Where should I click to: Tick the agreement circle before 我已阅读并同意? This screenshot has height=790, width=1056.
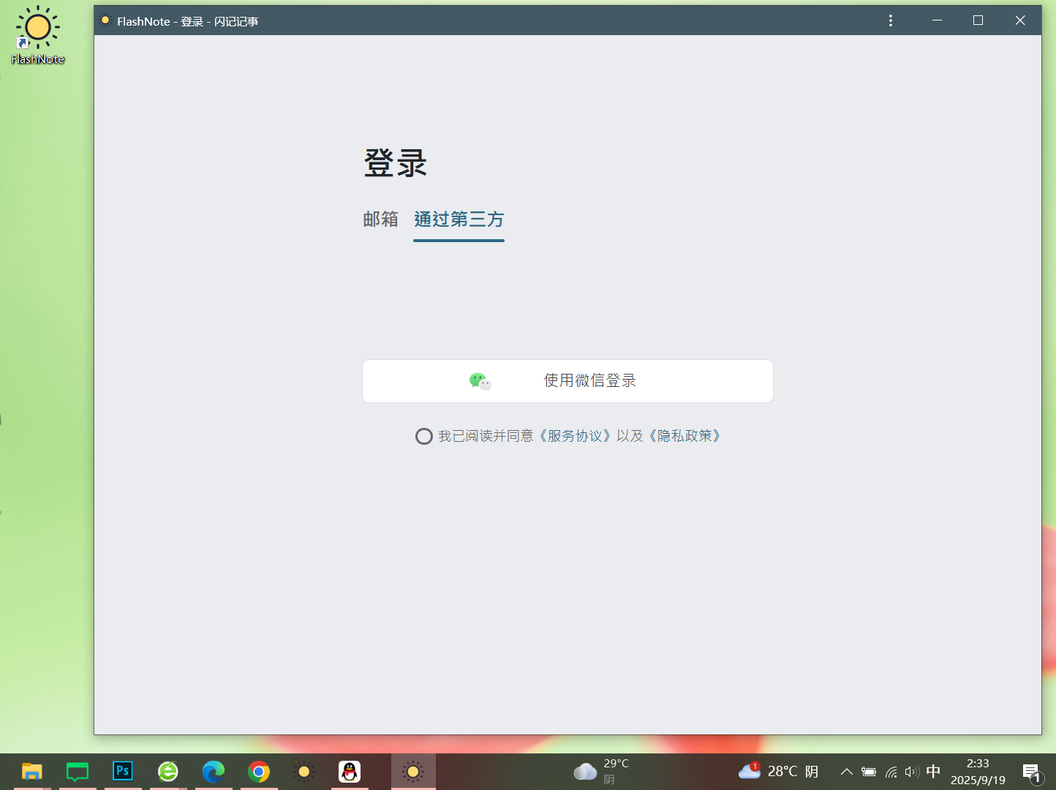click(424, 437)
